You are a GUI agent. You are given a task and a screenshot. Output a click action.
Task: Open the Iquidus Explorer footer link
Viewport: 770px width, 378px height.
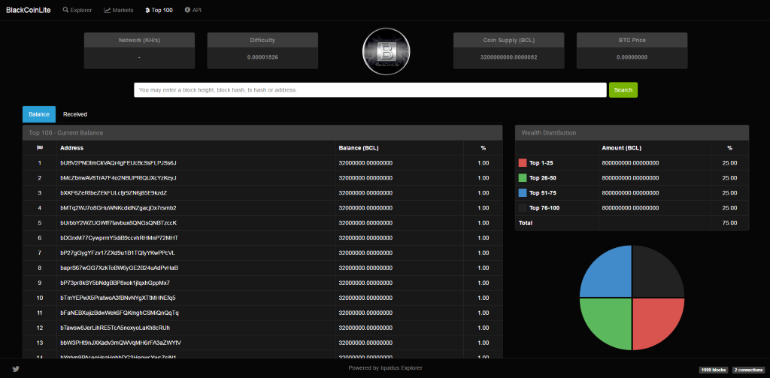click(401, 367)
